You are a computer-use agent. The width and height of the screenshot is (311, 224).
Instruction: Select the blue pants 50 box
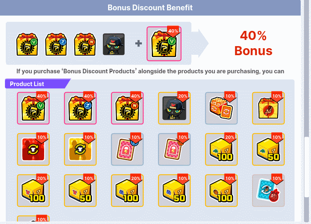click(174, 191)
